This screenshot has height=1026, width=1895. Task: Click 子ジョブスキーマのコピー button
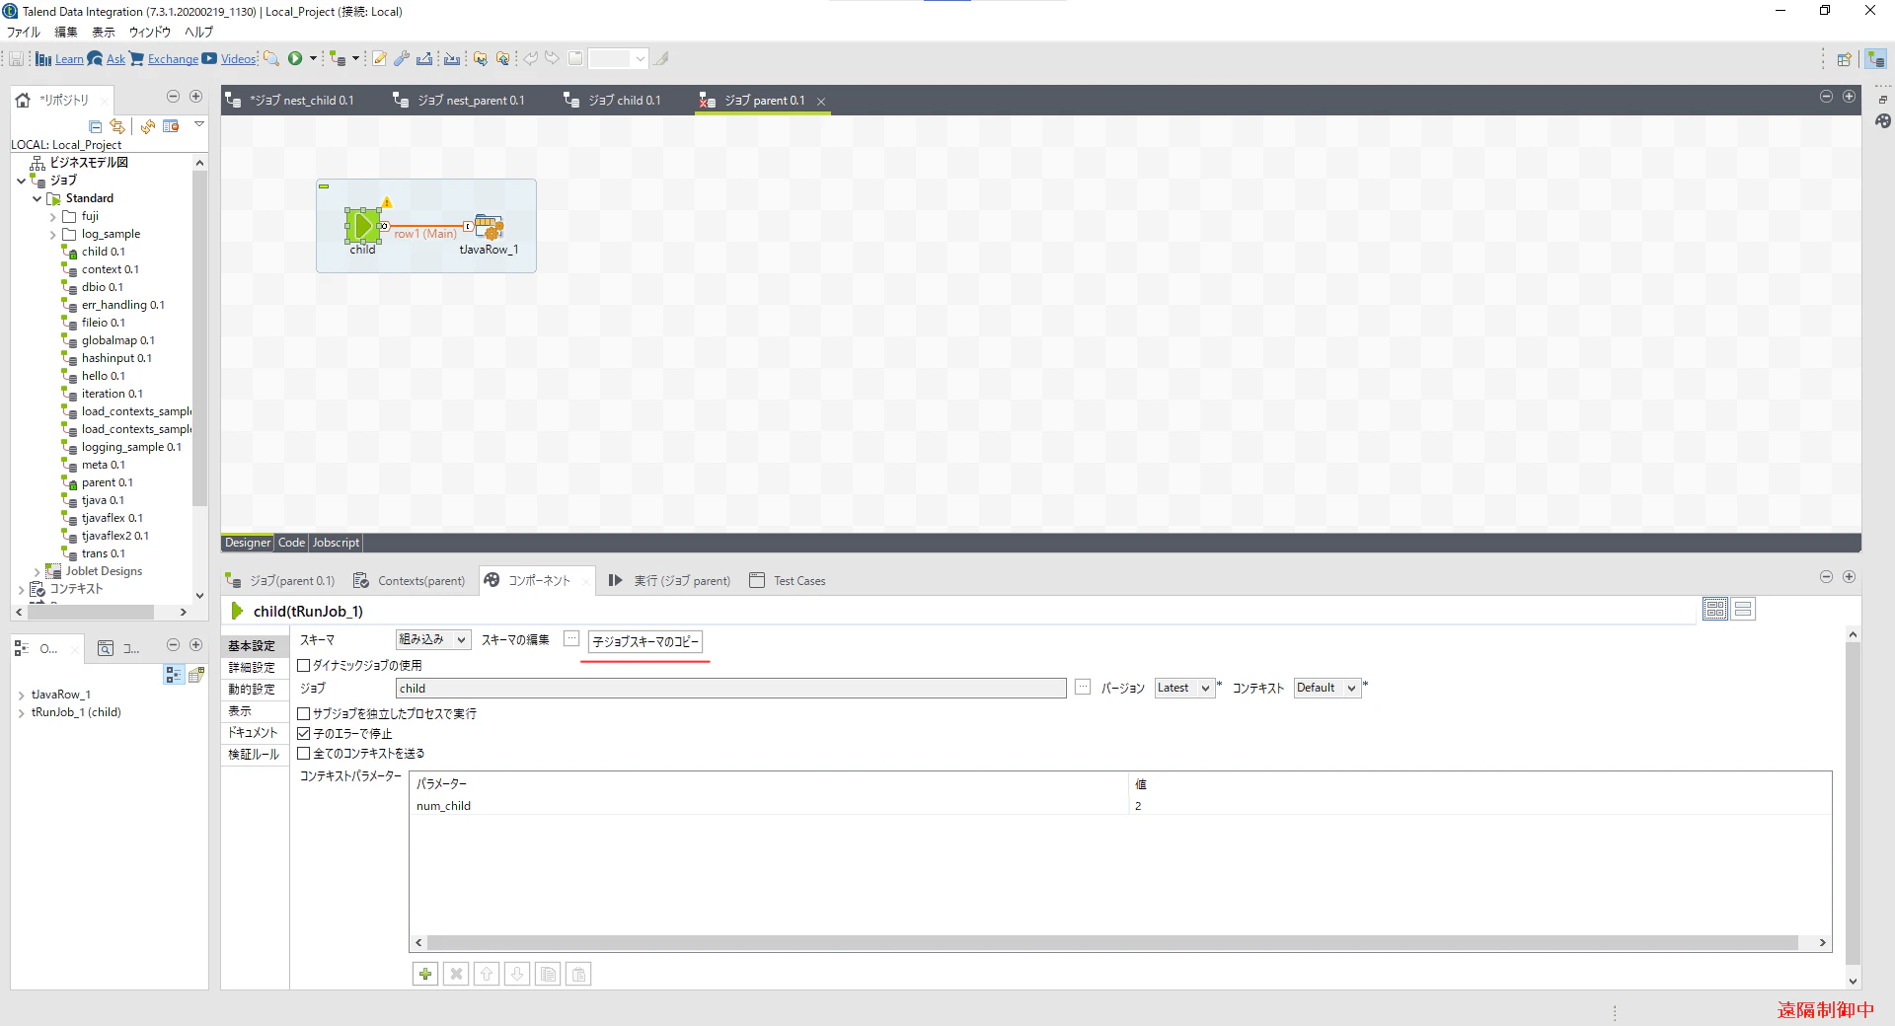click(x=645, y=641)
